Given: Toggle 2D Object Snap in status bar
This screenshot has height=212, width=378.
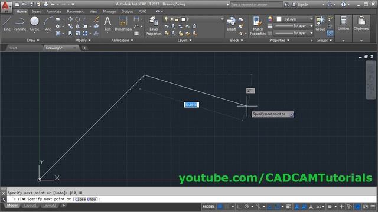Looking at the screenshot, I should point(277,207).
